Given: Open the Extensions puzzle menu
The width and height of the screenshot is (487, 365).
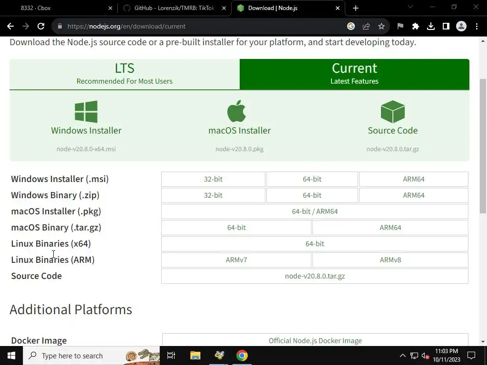Looking at the screenshot, I should 416,27.
